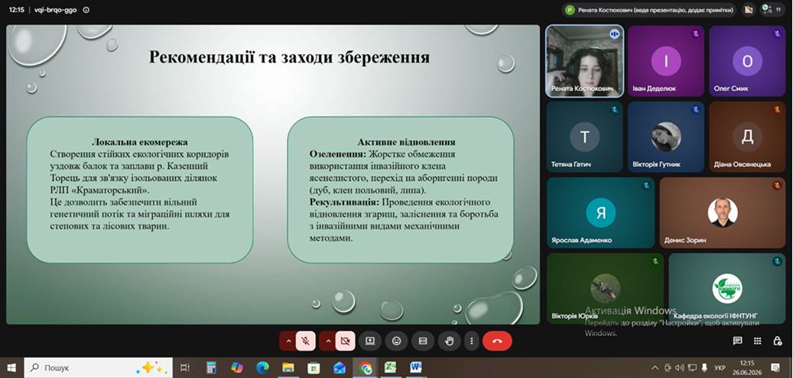Click the presenter pill Рената Костюкович
The width and height of the screenshot is (793, 378).
(649, 10)
